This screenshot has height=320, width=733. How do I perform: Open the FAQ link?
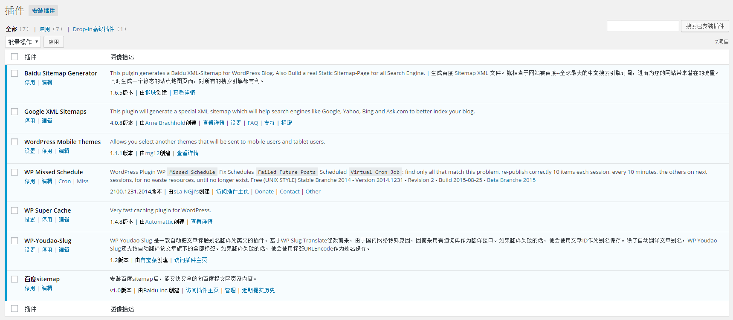(x=253, y=123)
